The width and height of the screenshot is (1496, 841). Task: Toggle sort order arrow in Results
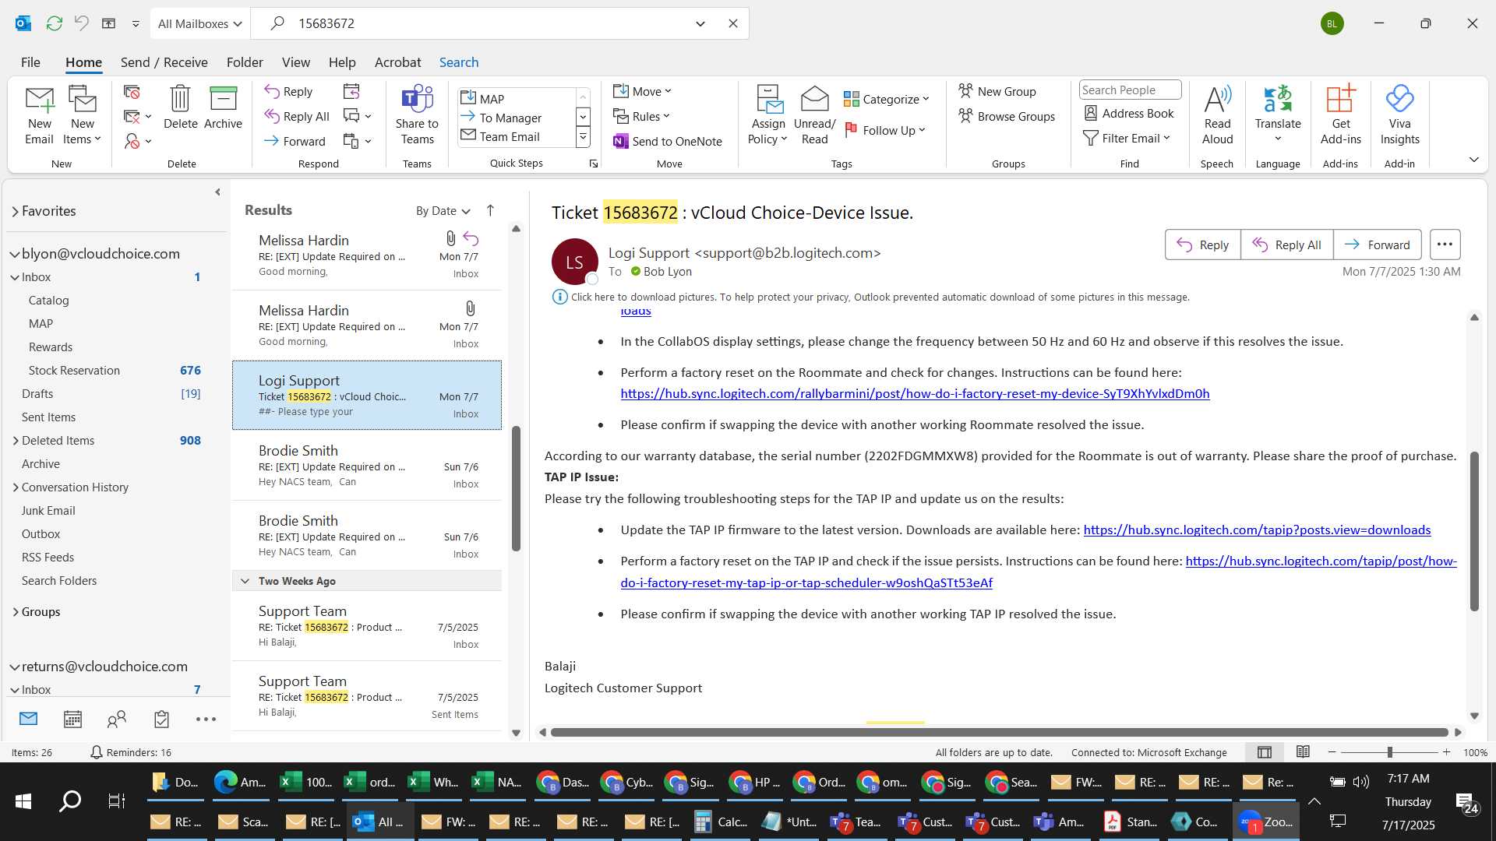pos(490,210)
